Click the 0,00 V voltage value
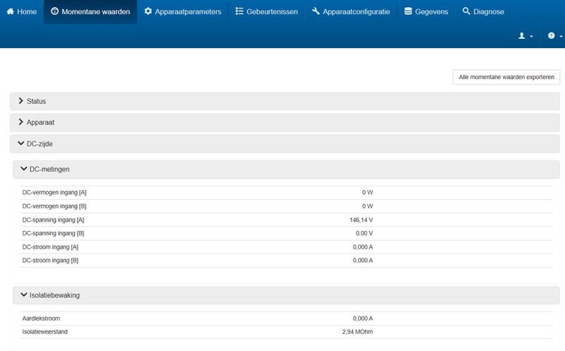The image size is (565, 351). pos(364,233)
